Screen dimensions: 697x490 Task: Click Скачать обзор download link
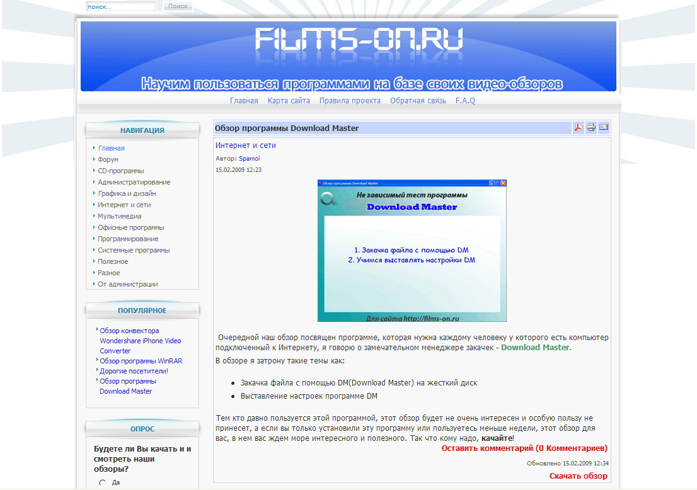coord(578,476)
